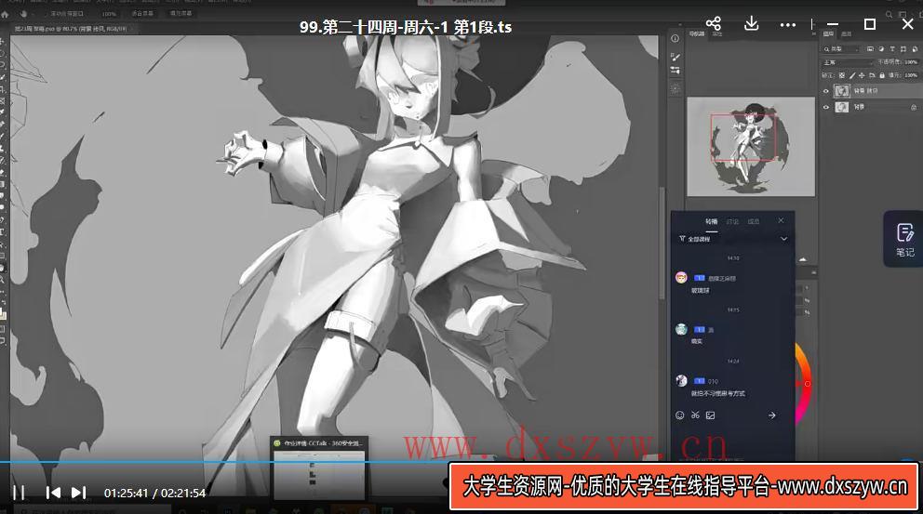The width and height of the screenshot is (923, 514).
Task: Close the chat panel with X
Action: pos(782,220)
